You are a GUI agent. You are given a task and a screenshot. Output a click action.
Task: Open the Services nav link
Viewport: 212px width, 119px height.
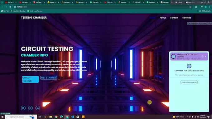186,18
